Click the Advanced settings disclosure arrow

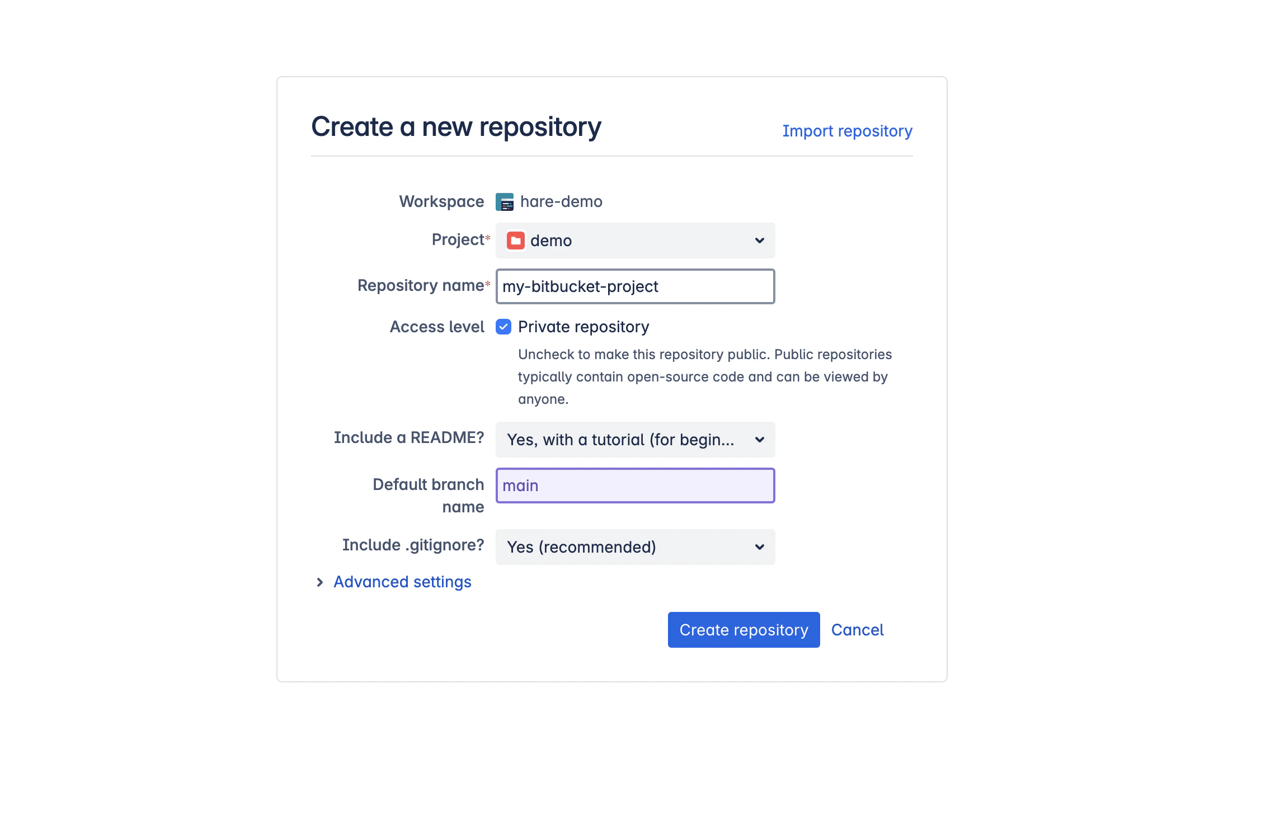point(319,582)
